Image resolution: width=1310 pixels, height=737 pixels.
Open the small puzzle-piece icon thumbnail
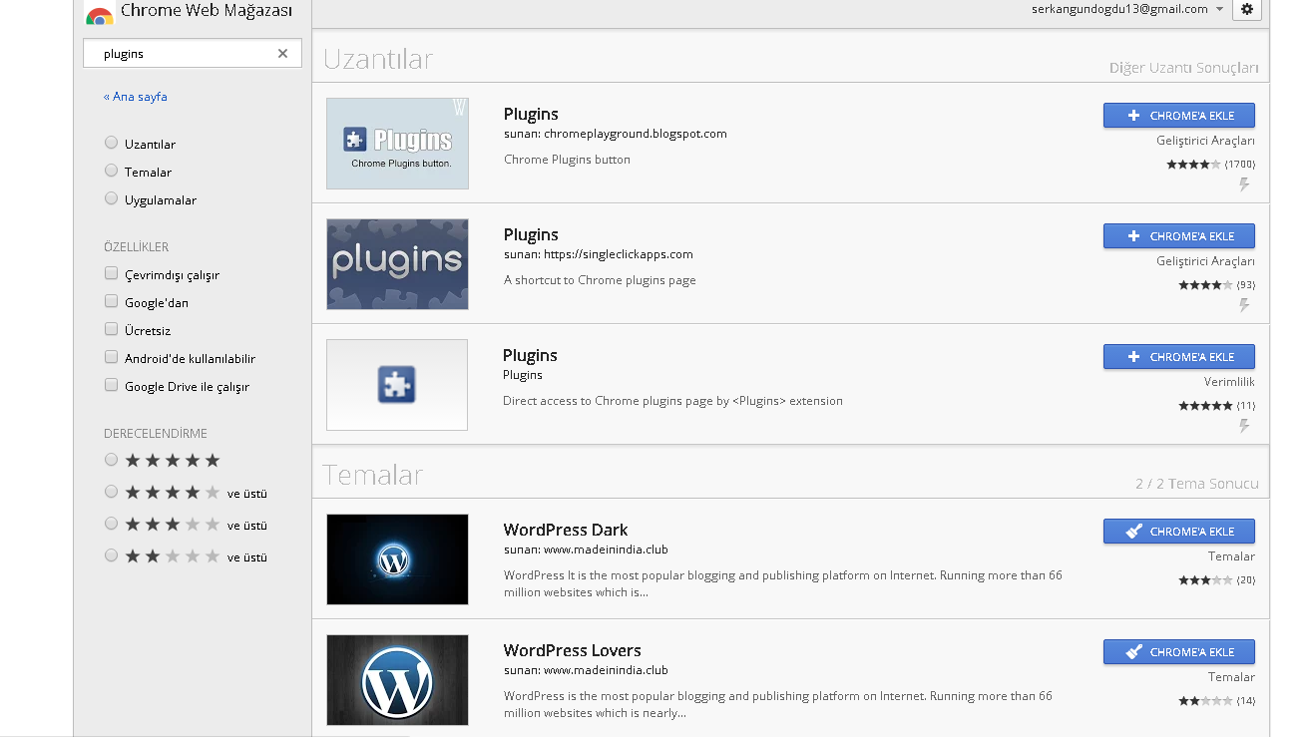(x=397, y=385)
